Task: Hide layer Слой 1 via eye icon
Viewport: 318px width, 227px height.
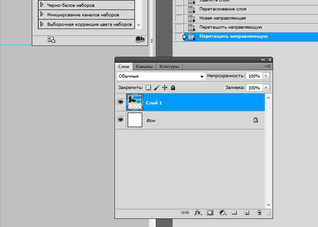Action: (x=120, y=103)
